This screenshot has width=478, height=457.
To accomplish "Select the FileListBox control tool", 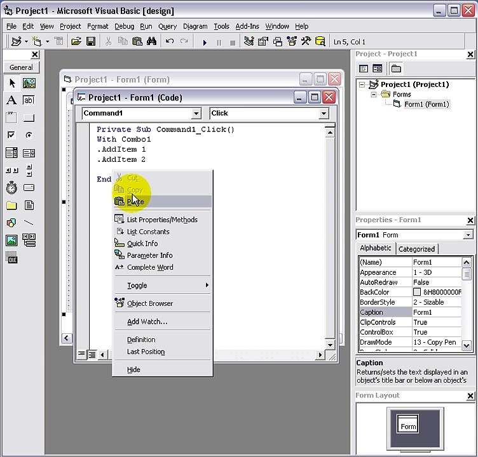I will [x=29, y=206].
